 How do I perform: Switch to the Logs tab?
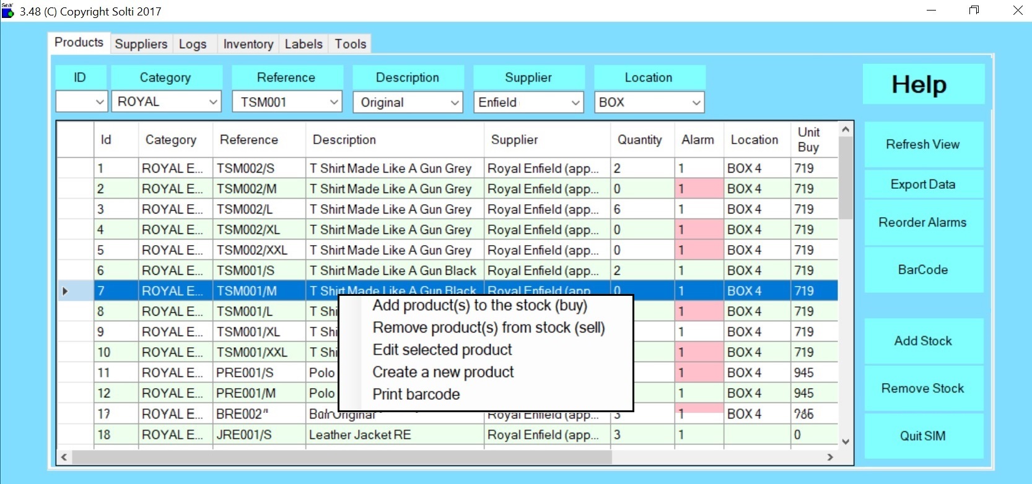click(193, 44)
